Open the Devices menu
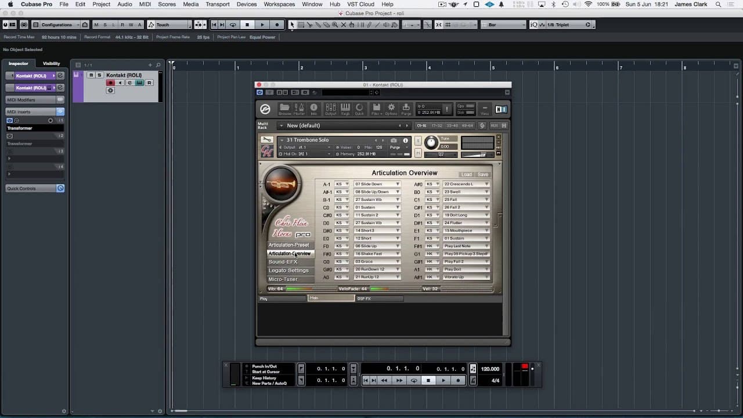The width and height of the screenshot is (743, 418). pyautogui.click(x=246, y=4)
